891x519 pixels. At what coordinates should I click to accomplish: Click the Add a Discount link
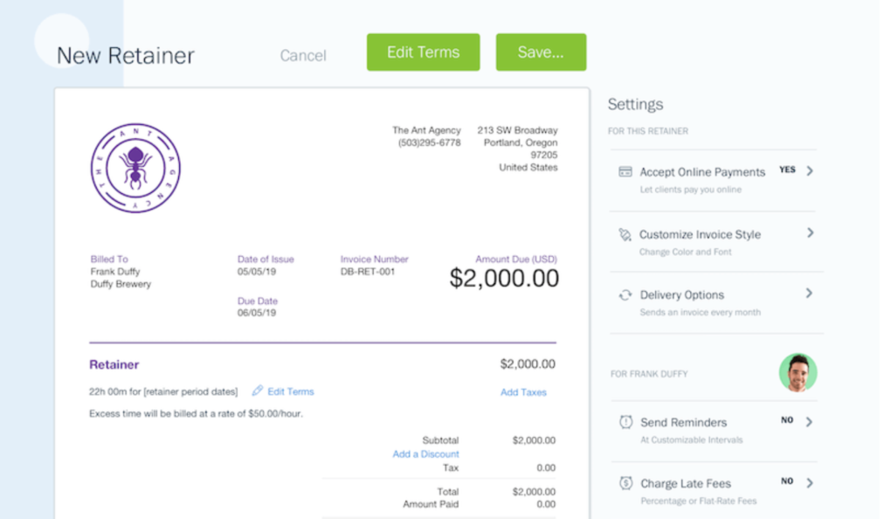click(x=425, y=453)
